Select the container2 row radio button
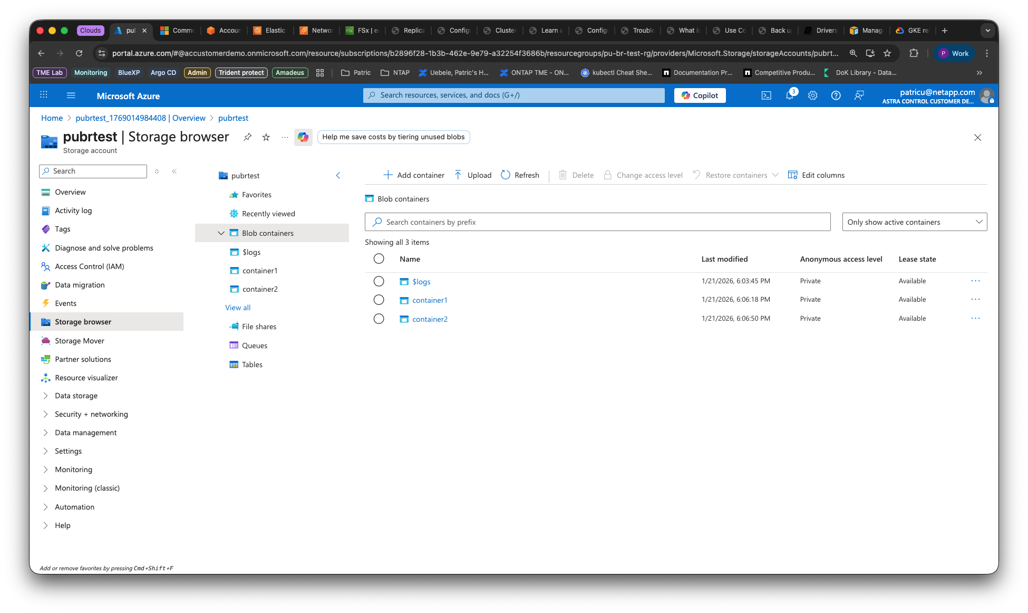1028x613 pixels. click(379, 319)
